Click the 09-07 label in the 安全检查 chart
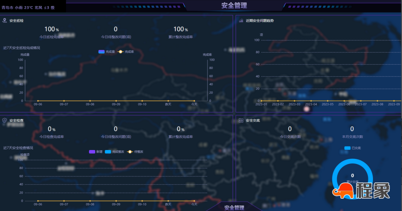 coord(64,204)
